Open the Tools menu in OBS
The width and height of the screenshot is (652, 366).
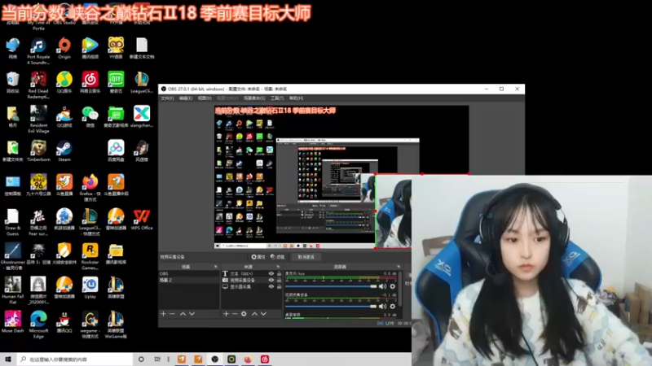pyautogui.click(x=277, y=98)
